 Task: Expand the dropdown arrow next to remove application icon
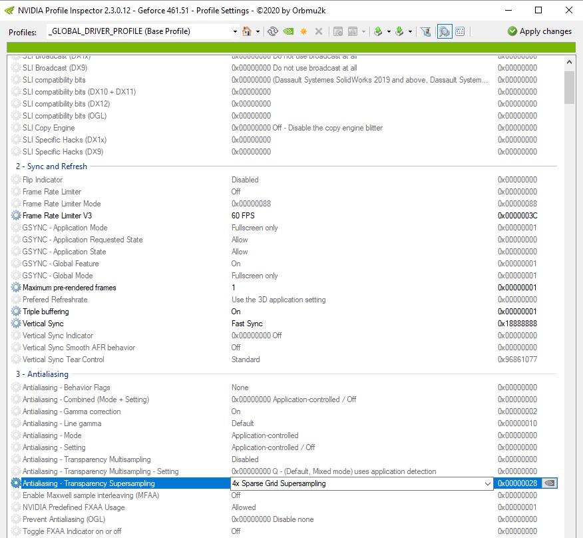point(363,31)
